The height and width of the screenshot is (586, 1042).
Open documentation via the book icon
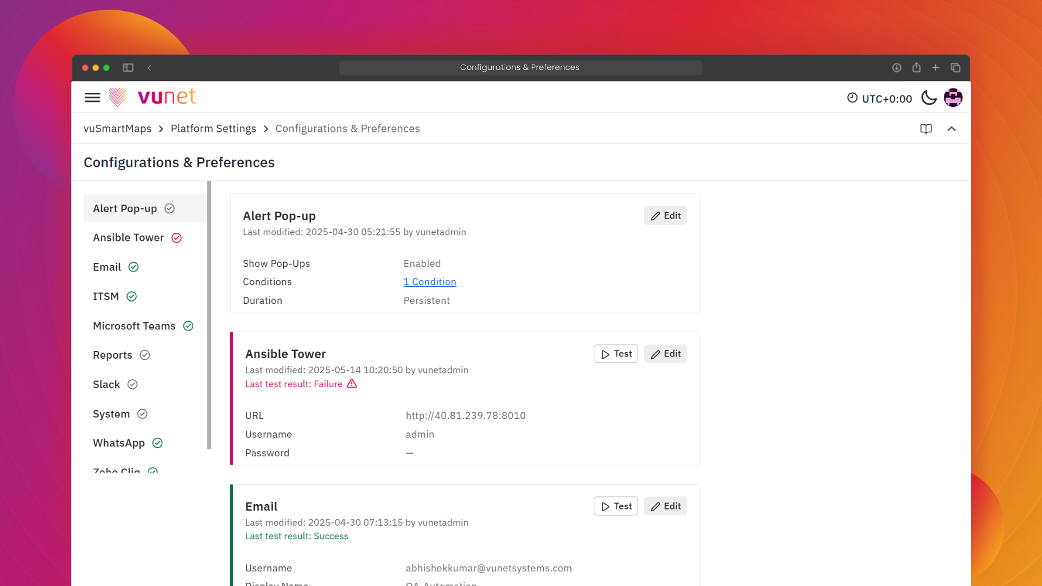(x=926, y=129)
